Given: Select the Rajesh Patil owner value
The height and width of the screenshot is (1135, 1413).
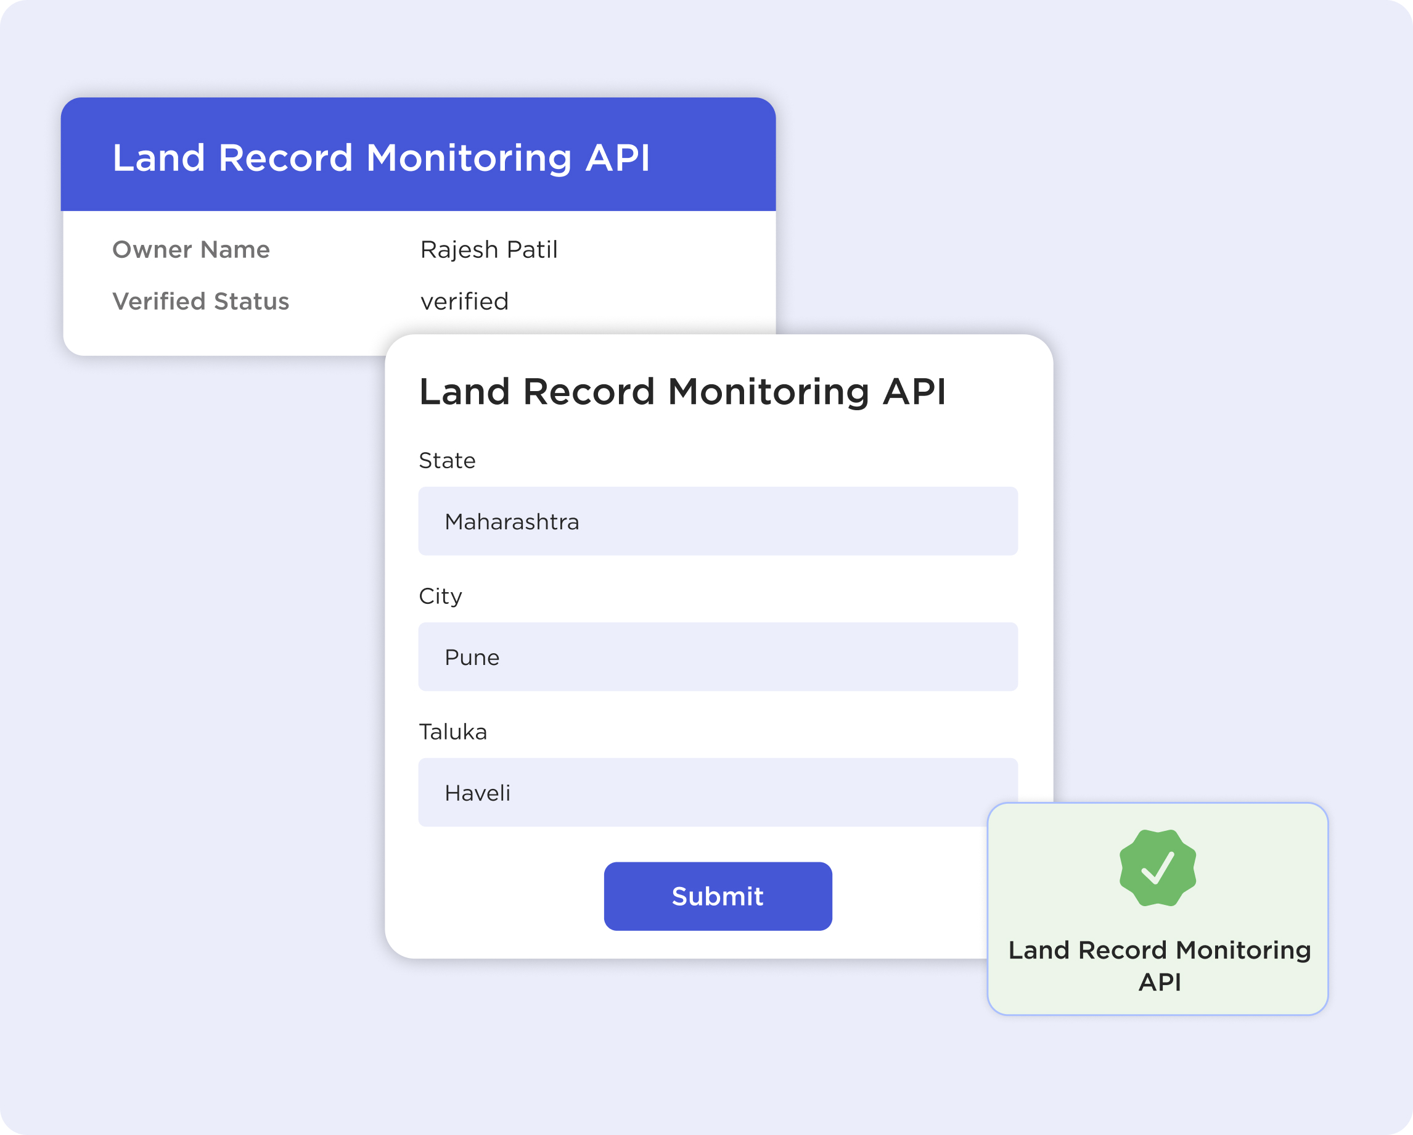Looking at the screenshot, I should pos(488,250).
